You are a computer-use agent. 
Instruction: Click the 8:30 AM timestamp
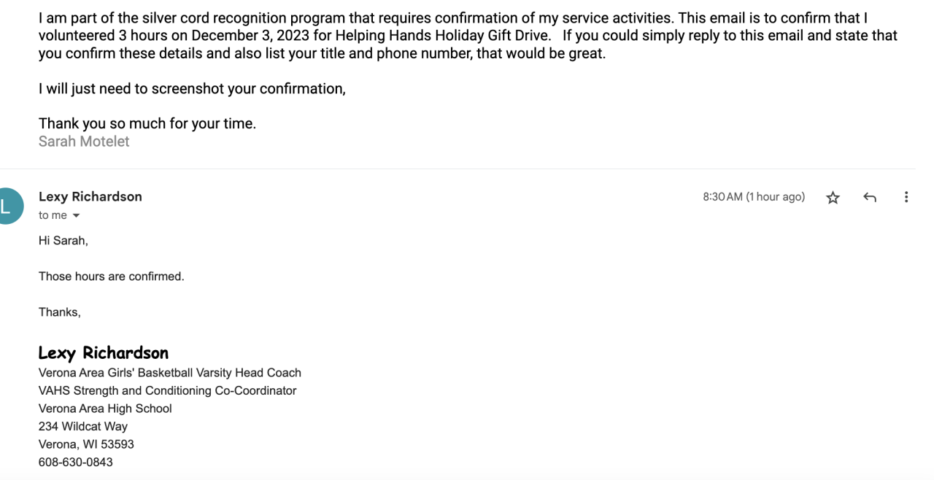(753, 197)
